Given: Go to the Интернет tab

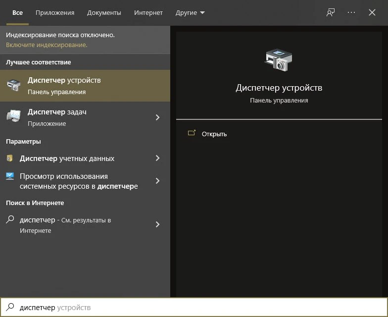Looking at the screenshot, I should (x=148, y=13).
